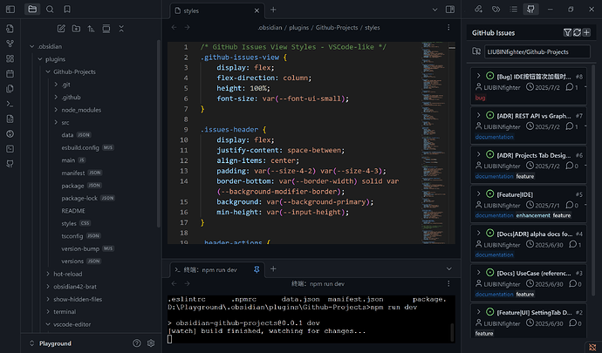Click the code file ribbon icon
The image size is (602, 353).
(x=10, y=119)
